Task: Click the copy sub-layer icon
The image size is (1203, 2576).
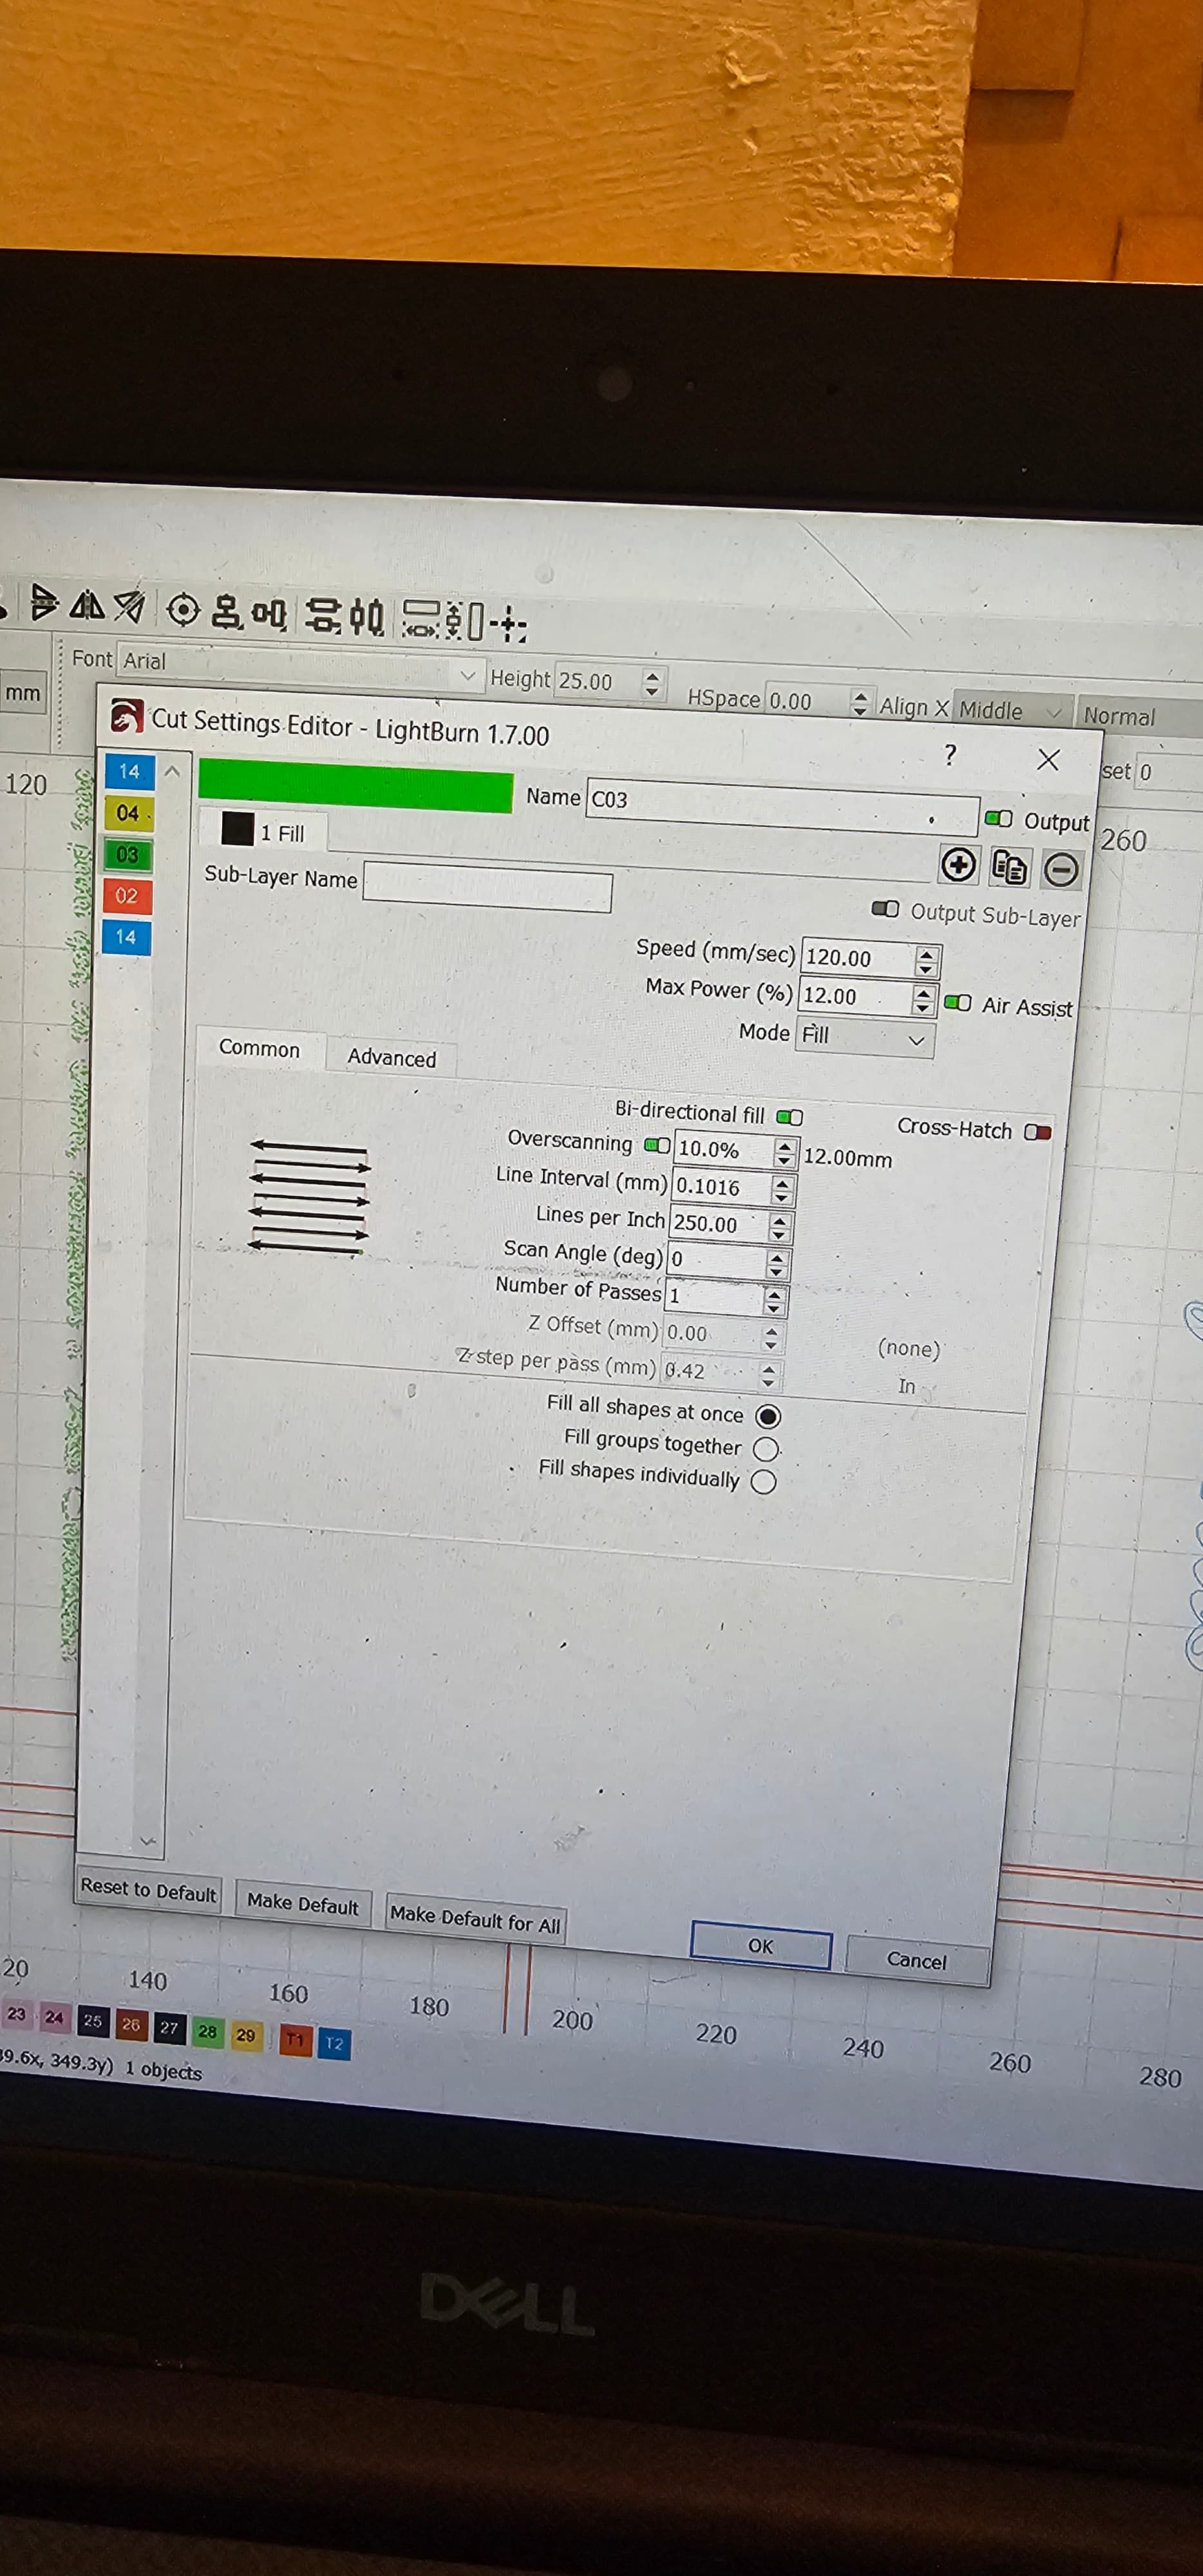Action: [1009, 867]
